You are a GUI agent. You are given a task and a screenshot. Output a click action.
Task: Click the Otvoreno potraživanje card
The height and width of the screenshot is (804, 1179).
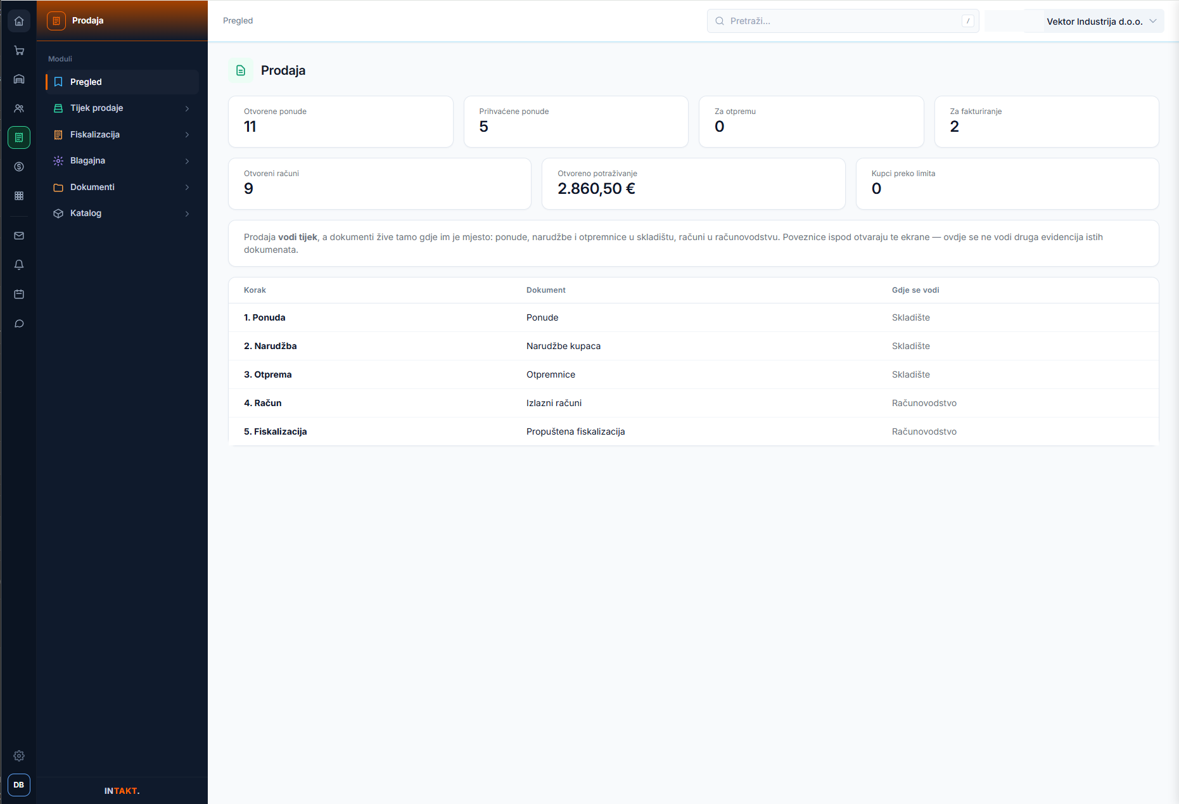pyautogui.click(x=694, y=184)
